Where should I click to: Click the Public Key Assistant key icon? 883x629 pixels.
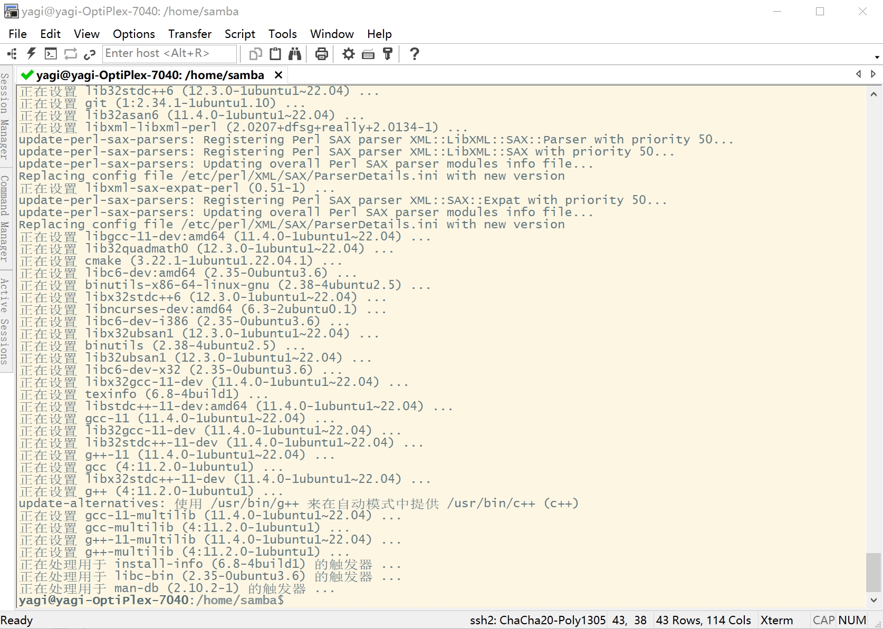[x=388, y=54]
